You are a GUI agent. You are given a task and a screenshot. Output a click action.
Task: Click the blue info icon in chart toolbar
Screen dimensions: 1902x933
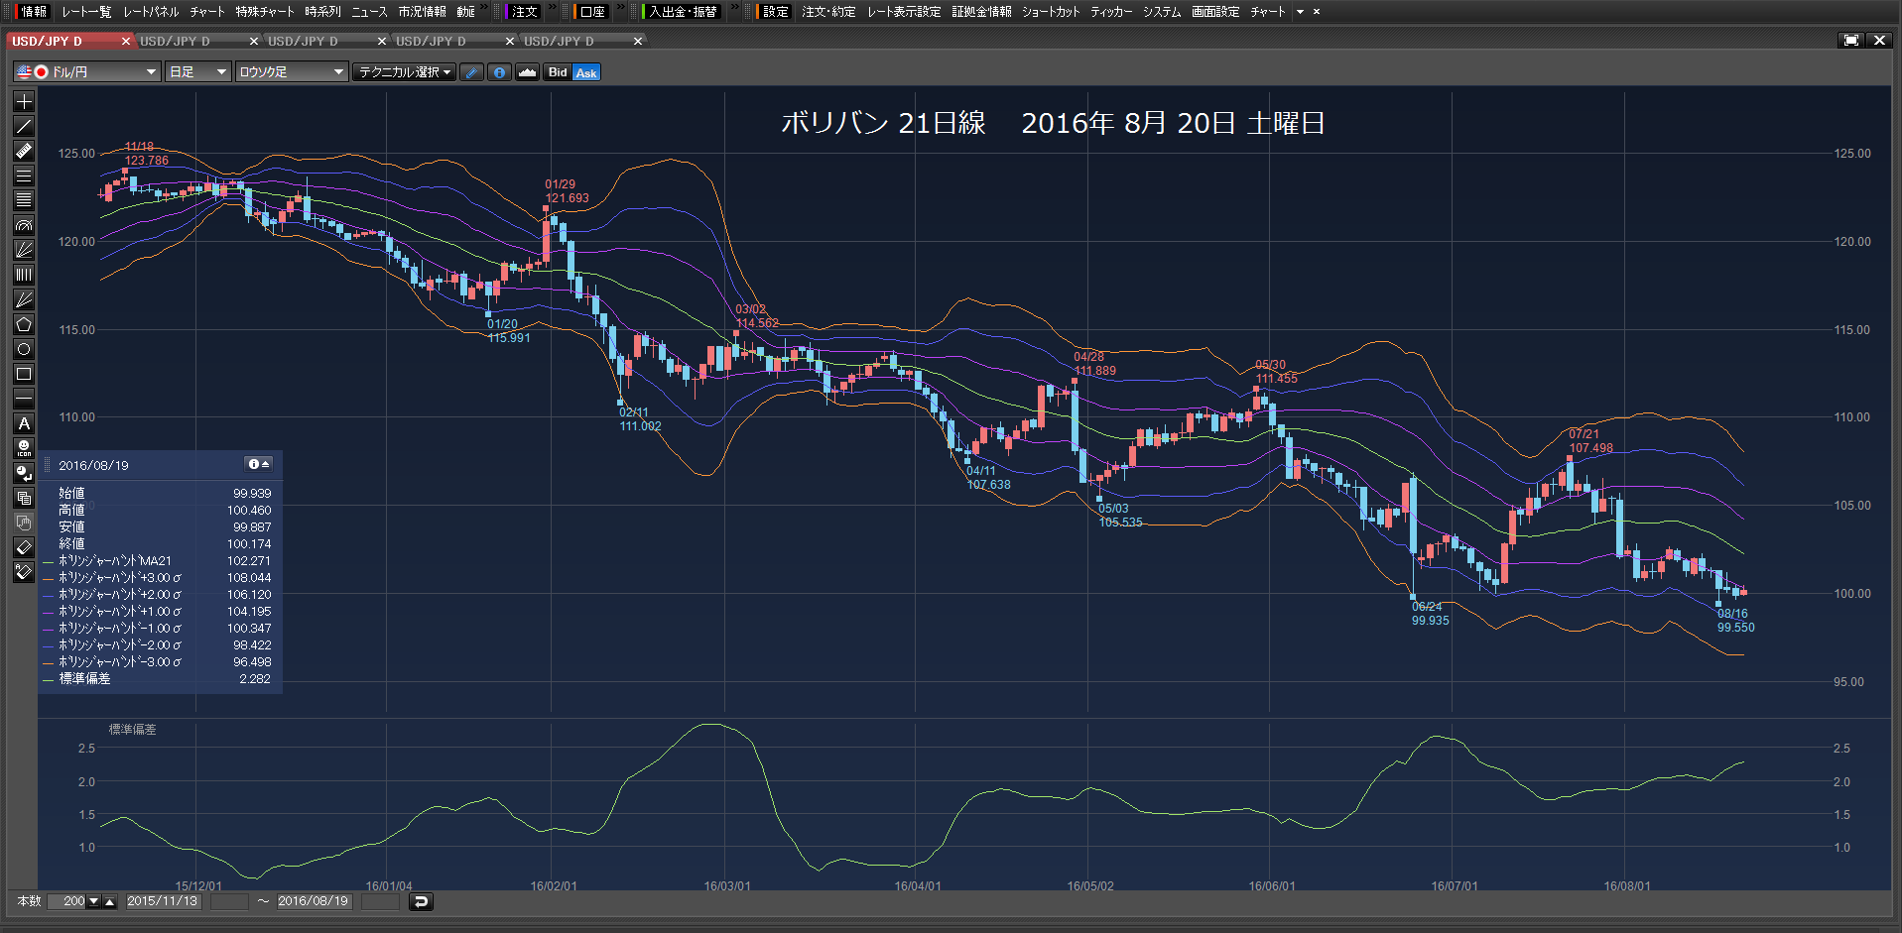pyautogui.click(x=499, y=72)
